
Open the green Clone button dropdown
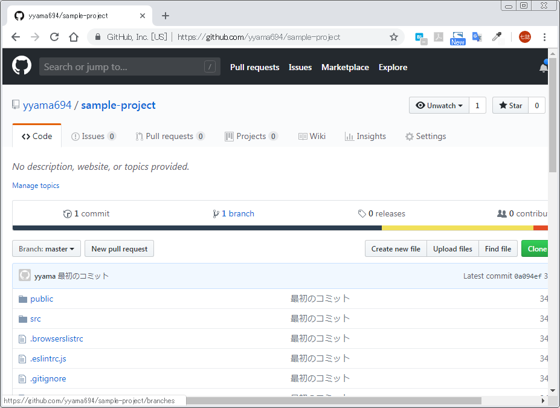tap(535, 248)
